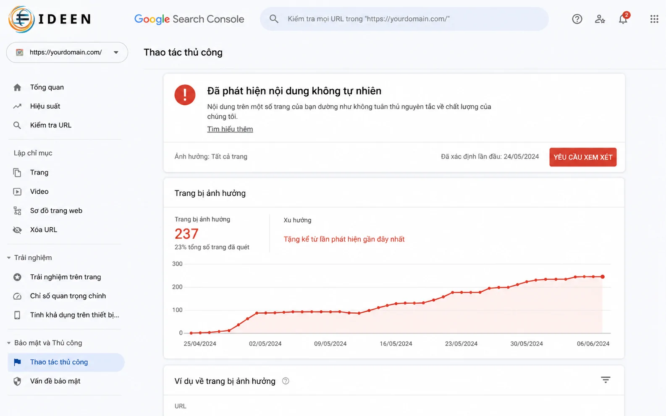Screen dimensions: 666x416
Task: Open Chỉ số quan trọng chính
Action: [x=68, y=296]
